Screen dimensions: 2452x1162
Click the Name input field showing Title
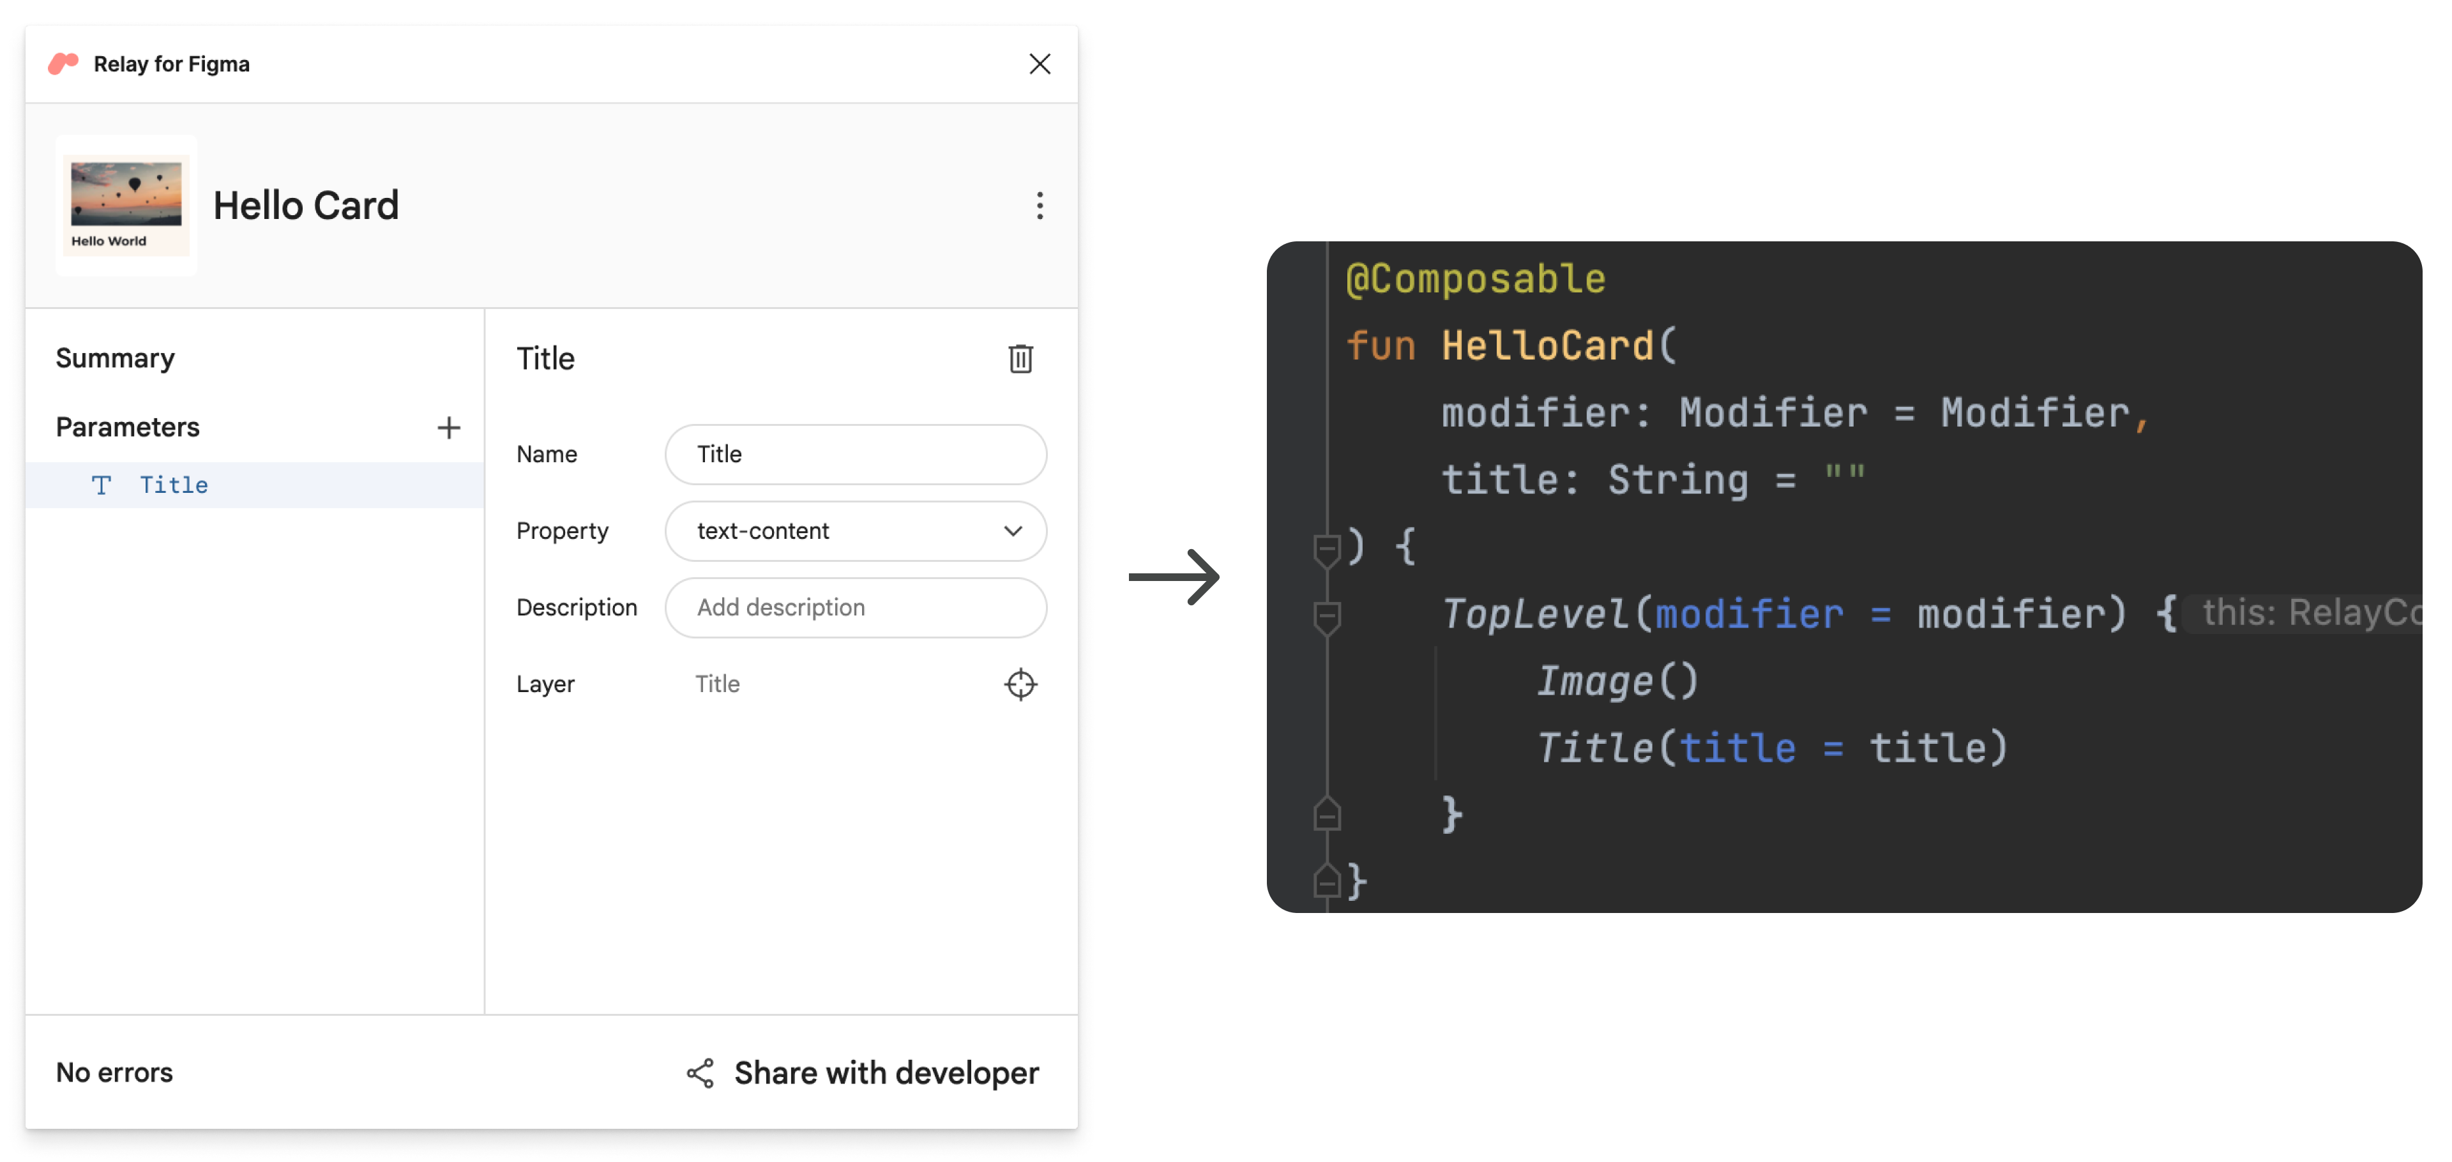point(857,453)
